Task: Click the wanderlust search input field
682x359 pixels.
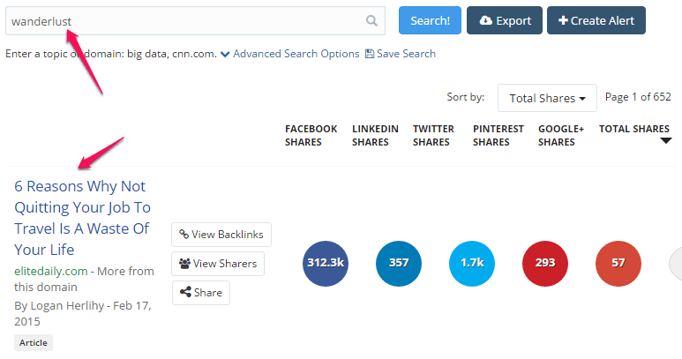Action: click(x=195, y=21)
